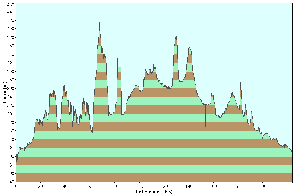Viewport: 294px width, 196px height.
Task: Click the '460' label on height axis
Action: click(x=11, y=5)
